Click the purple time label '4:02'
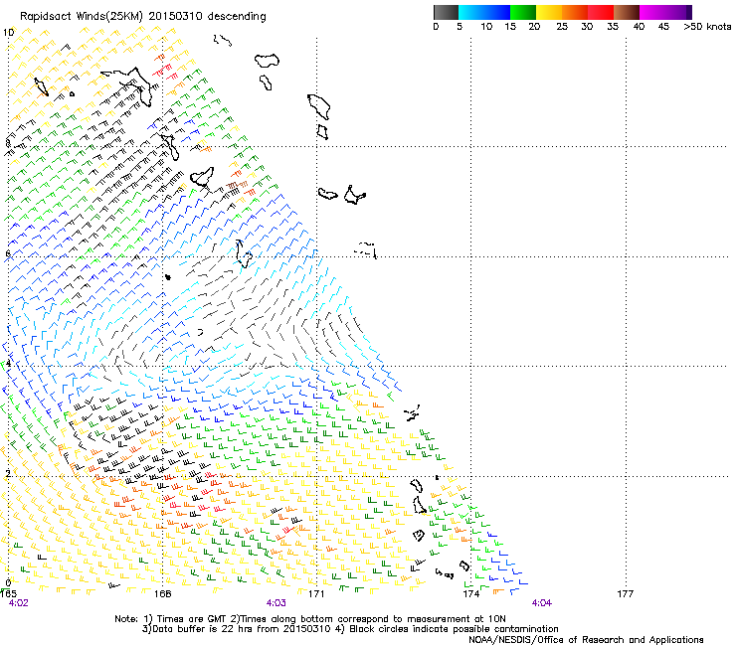The image size is (736, 646). [x=18, y=603]
